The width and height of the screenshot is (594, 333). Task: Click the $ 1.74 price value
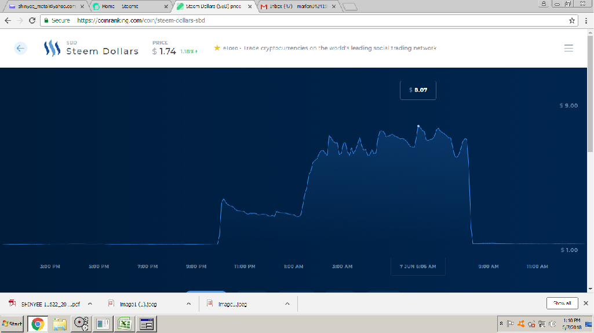point(164,51)
